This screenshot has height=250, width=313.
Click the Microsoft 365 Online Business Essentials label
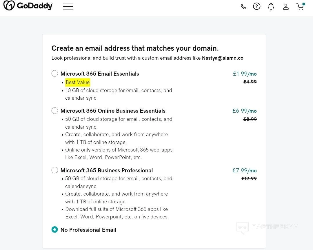pyautogui.click(x=113, y=111)
